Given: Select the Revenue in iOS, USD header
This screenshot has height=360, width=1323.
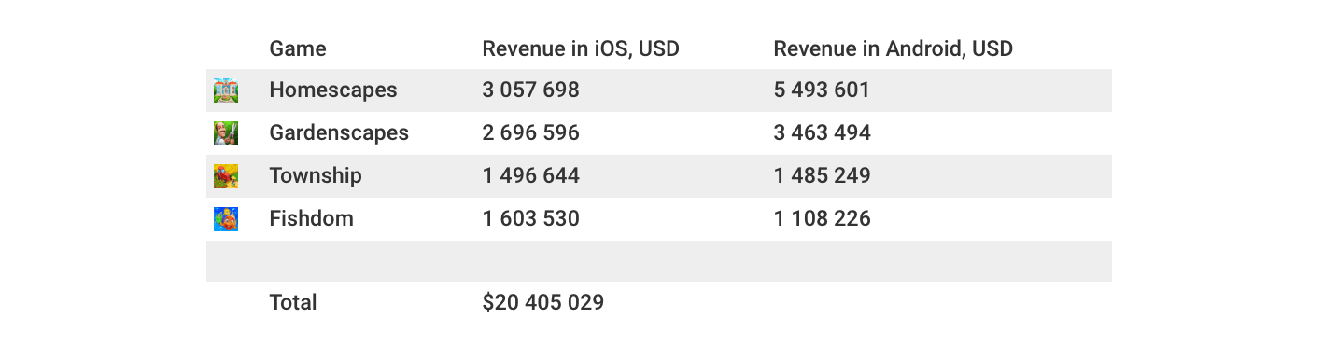Looking at the screenshot, I should 581,48.
